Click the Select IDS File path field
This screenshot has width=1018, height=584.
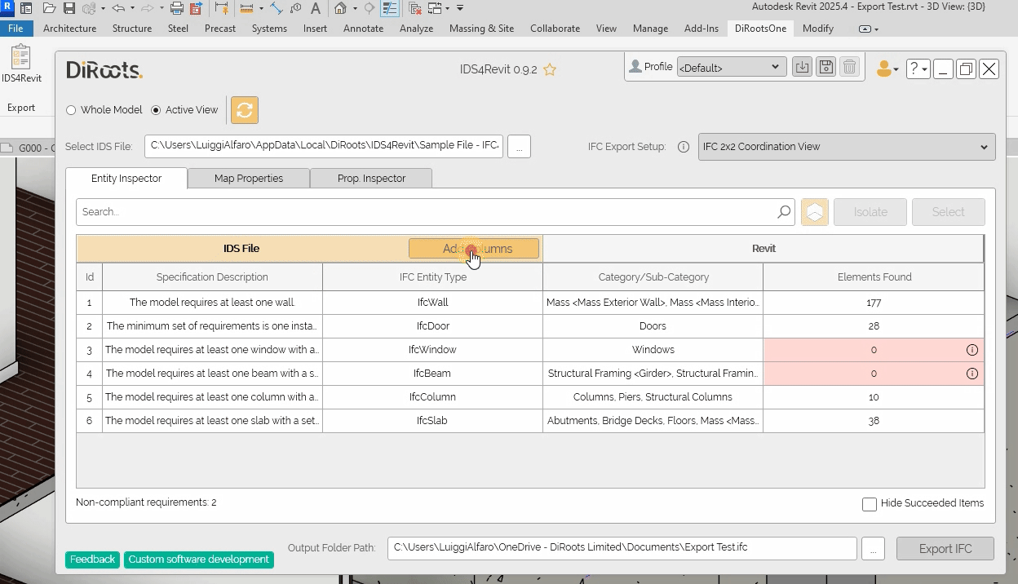[x=324, y=146]
